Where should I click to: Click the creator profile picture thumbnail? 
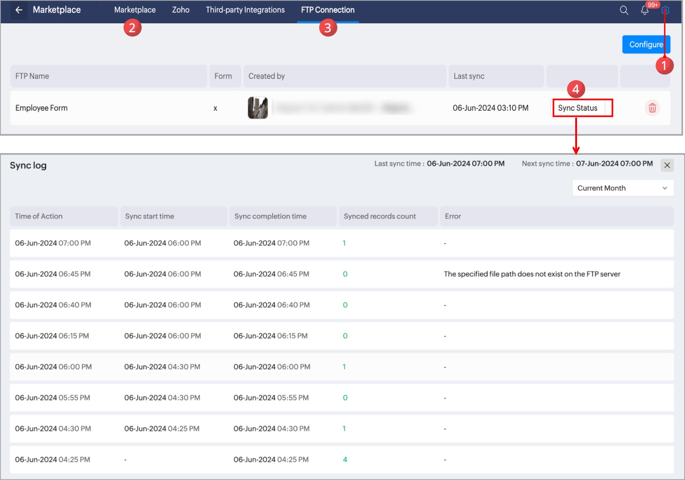point(258,108)
